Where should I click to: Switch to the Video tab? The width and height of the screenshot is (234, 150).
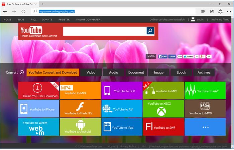point(91,72)
